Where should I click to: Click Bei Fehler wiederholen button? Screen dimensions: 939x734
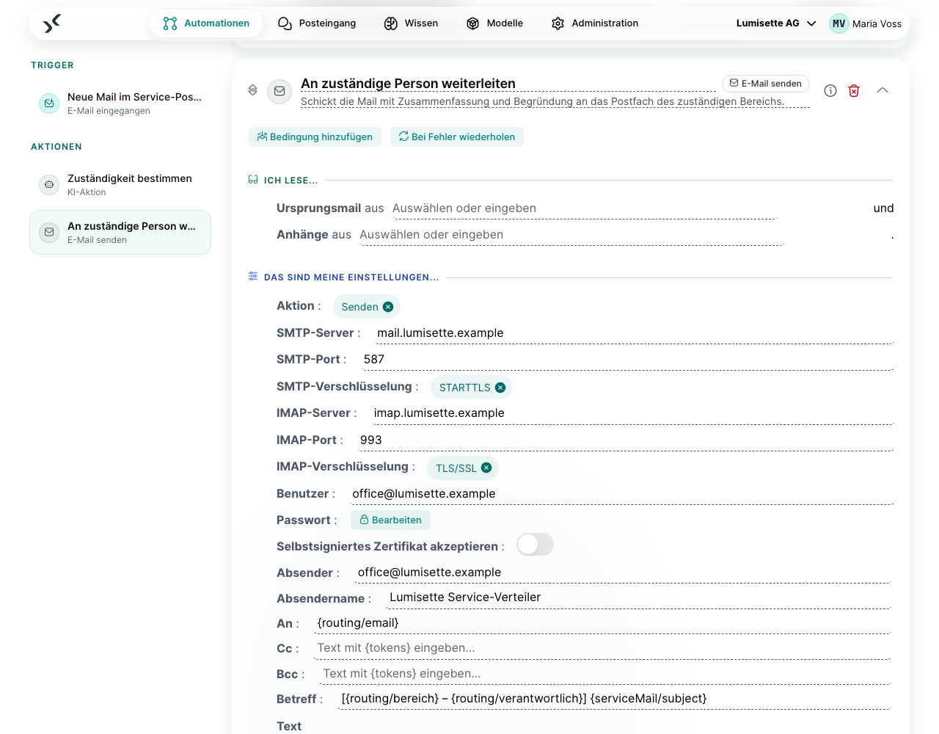[x=457, y=137]
